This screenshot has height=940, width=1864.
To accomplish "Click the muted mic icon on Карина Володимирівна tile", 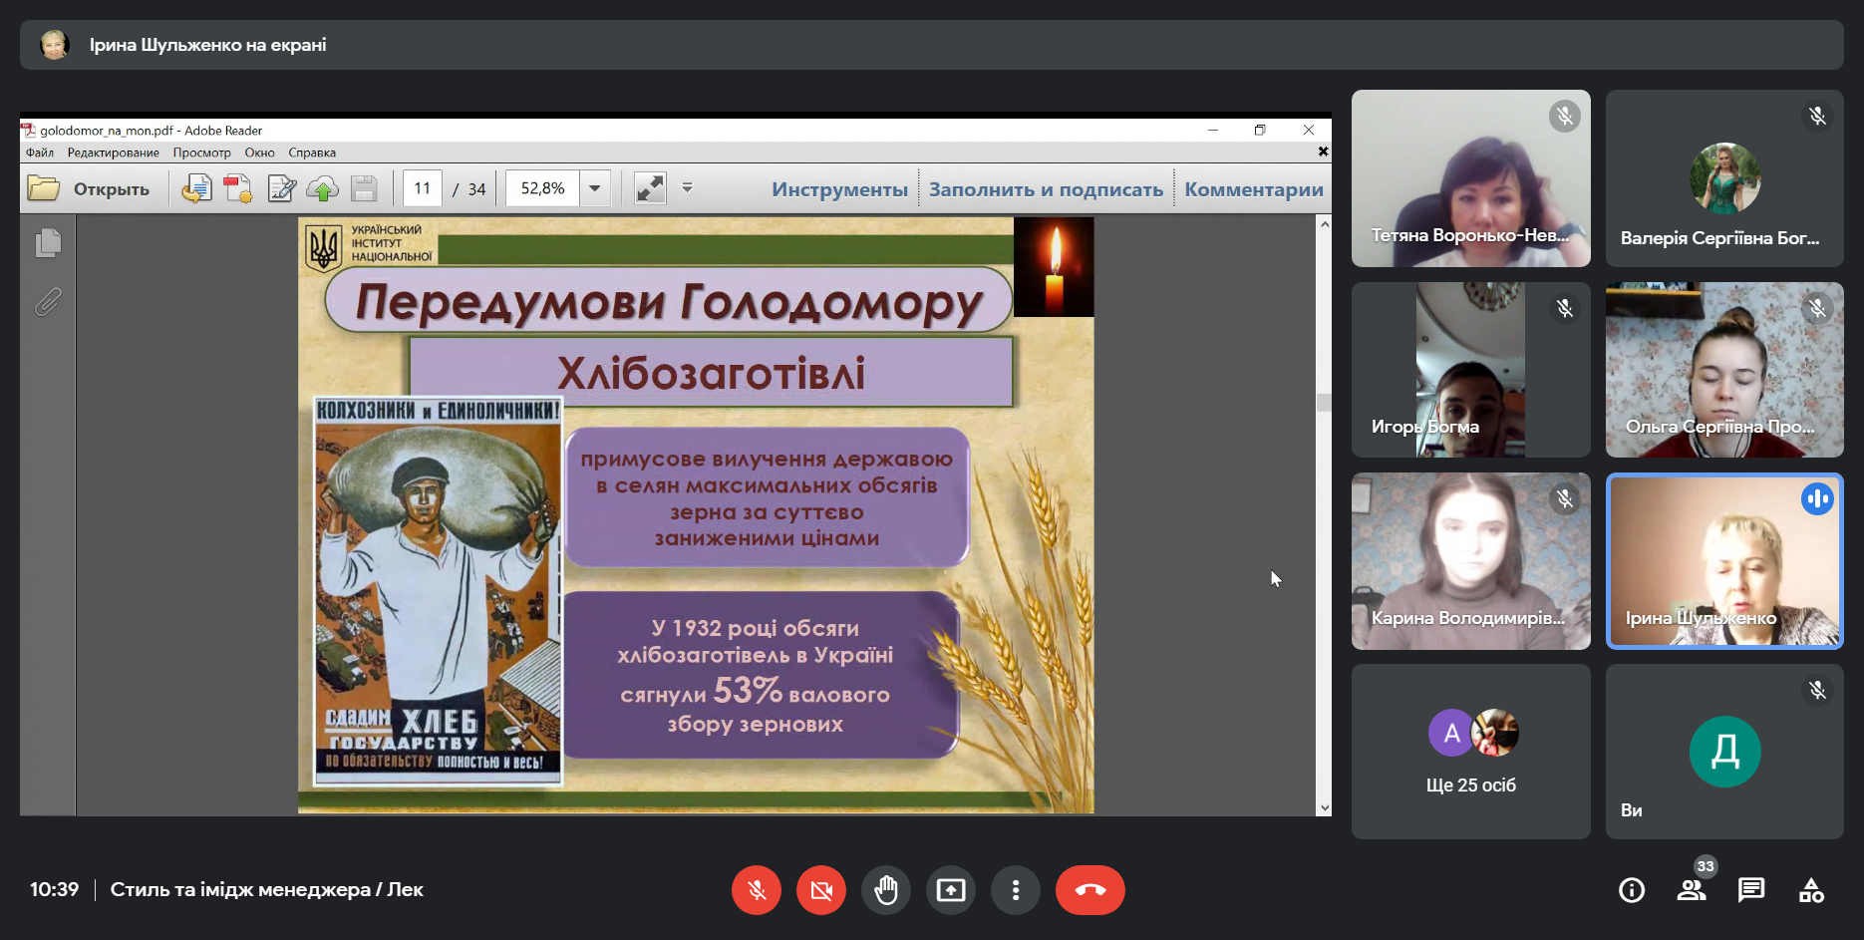I will point(1565,499).
